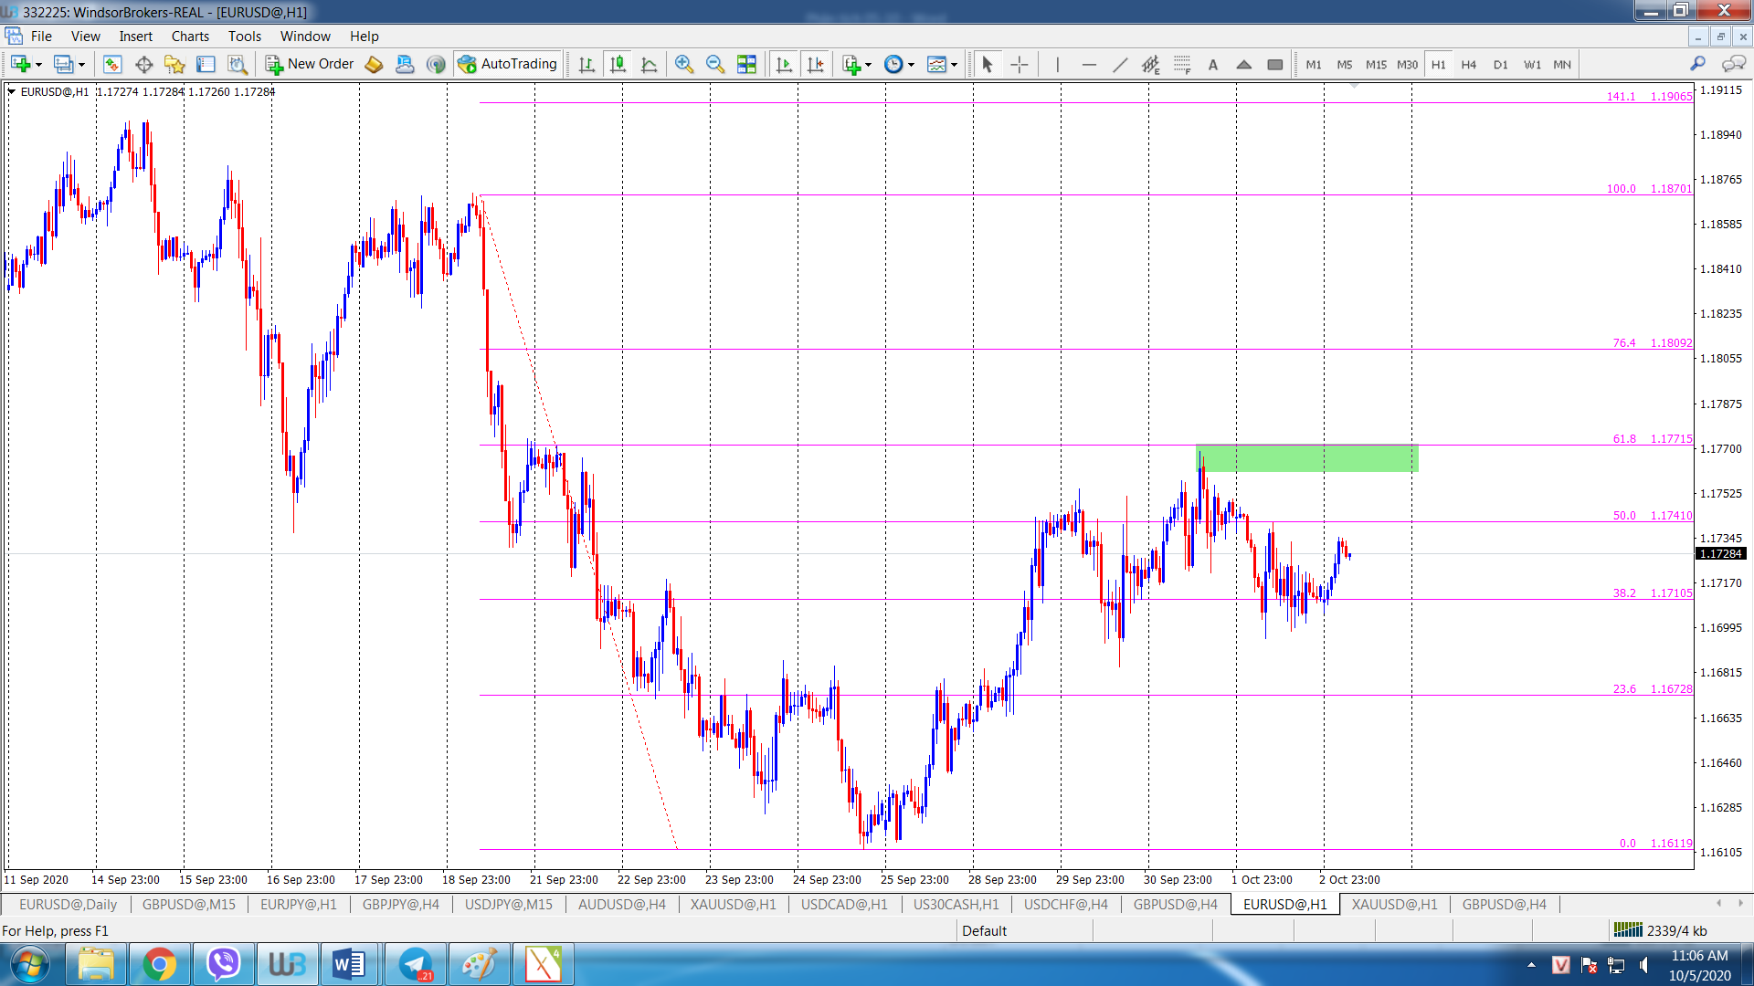The image size is (1754, 986).
Task: Tile windows with the grid icon
Action: tap(746, 64)
